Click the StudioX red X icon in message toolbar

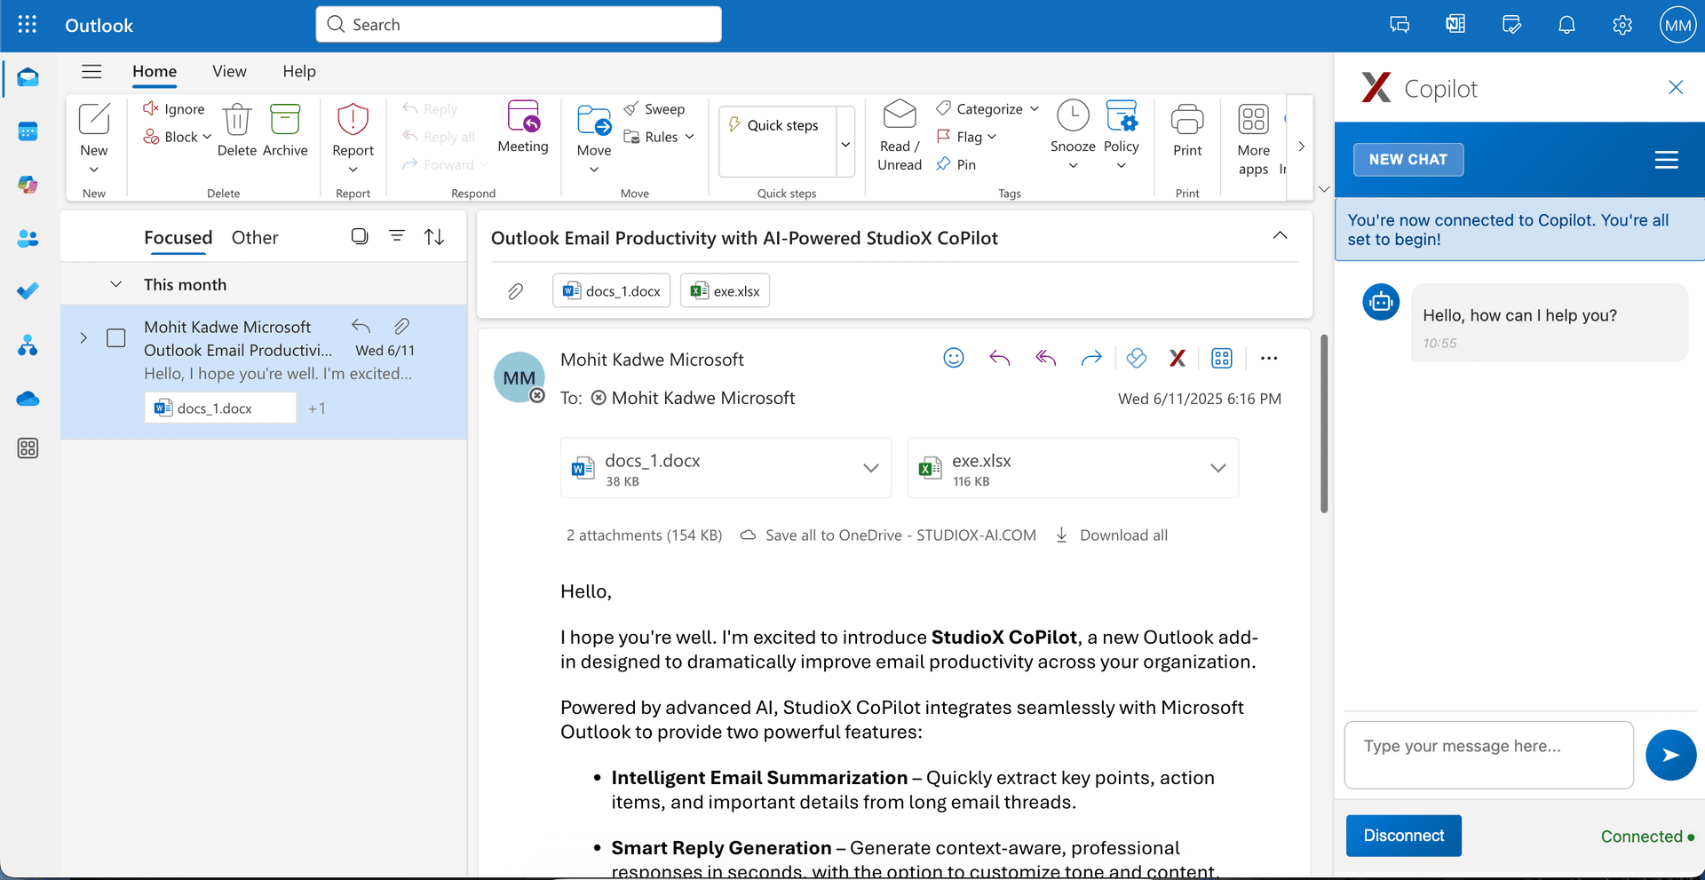(x=1178, y=358)
